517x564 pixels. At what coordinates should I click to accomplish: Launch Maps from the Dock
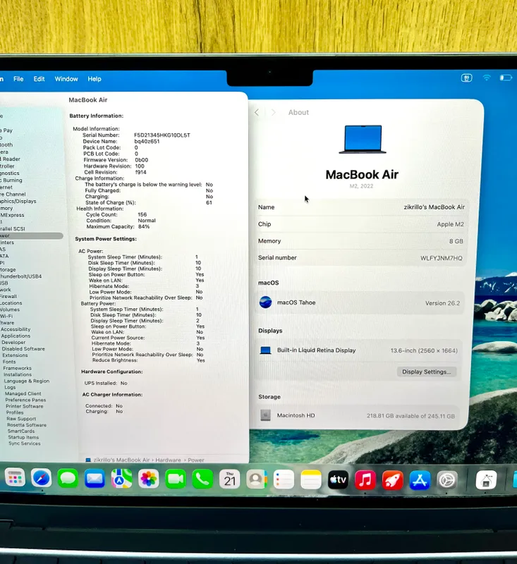121,479
